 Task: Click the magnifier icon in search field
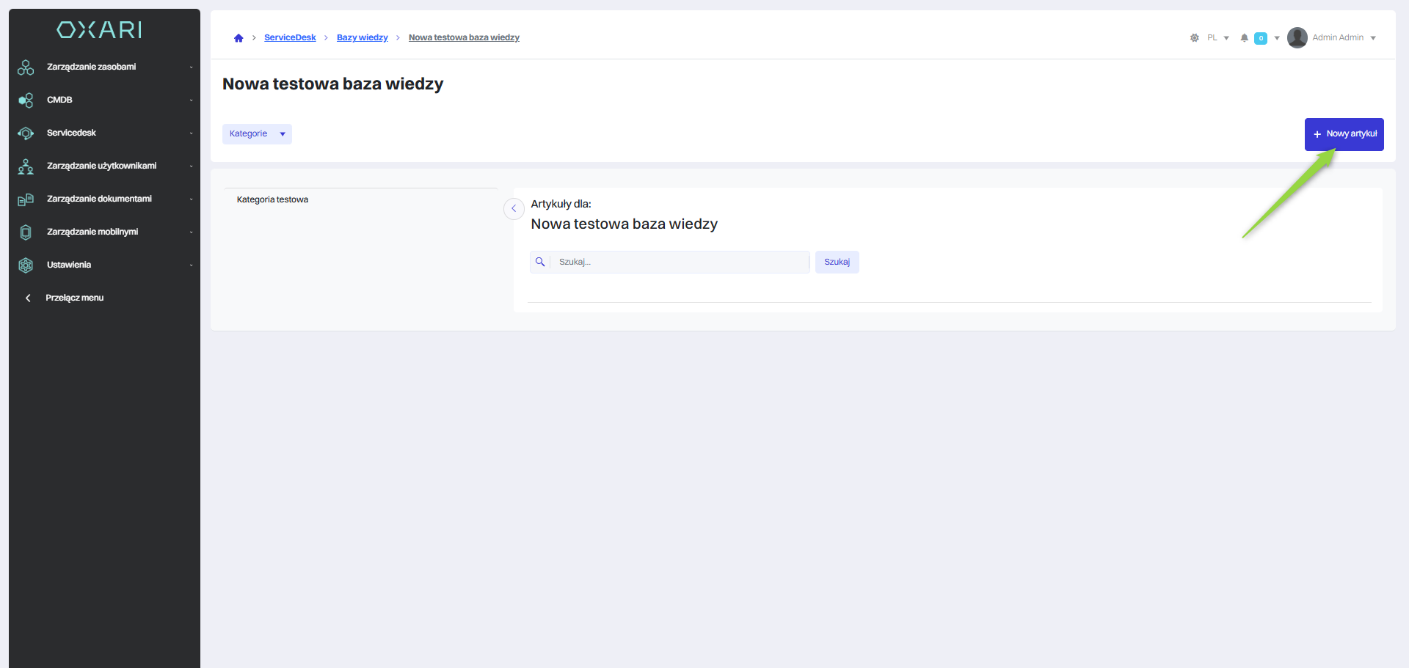[540, 263]
